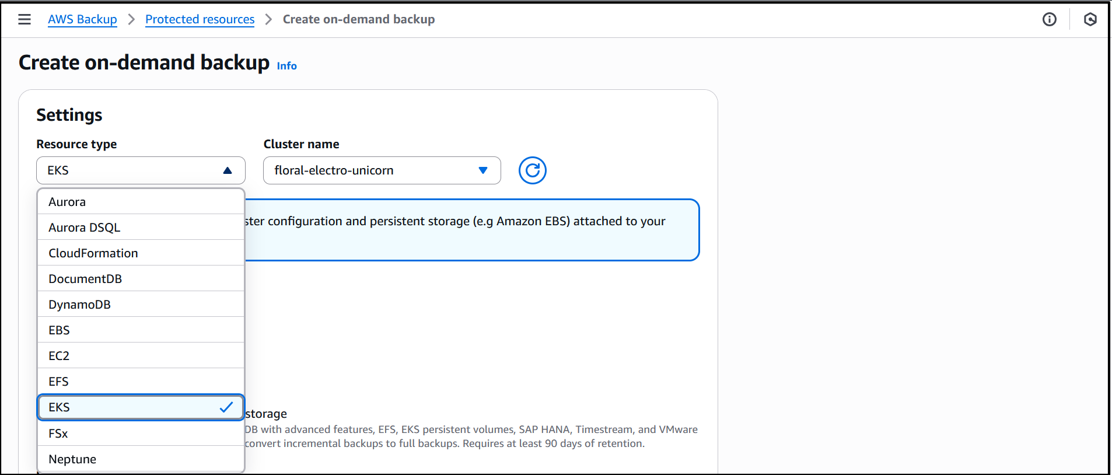
Task: Choose EC2 resource type
Action: click(x=141, y=356)
